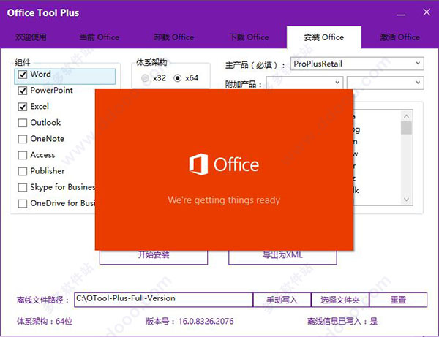Switch to the 卸载 Office tab

pos(174,37)
